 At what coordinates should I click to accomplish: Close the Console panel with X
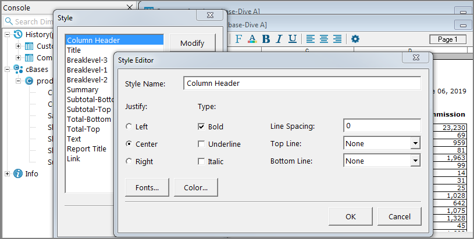click(x=129, y=8)
